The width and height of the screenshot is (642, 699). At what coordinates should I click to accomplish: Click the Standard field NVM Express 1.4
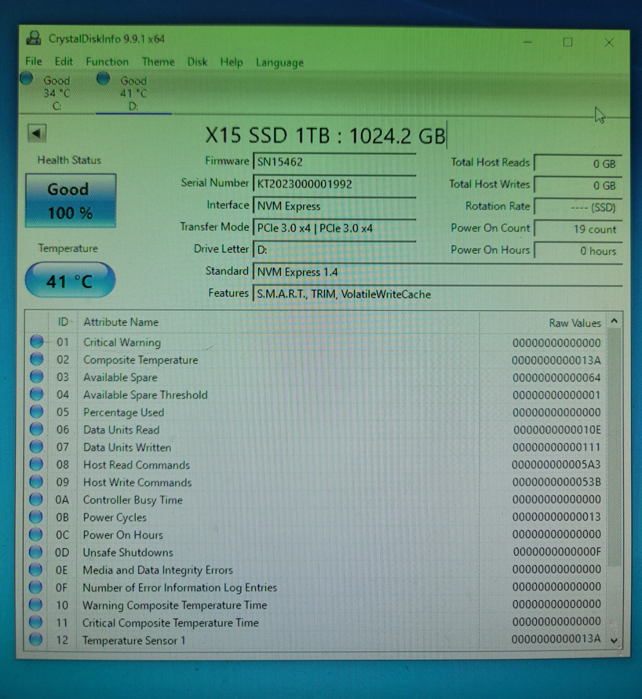pos(437,272)
